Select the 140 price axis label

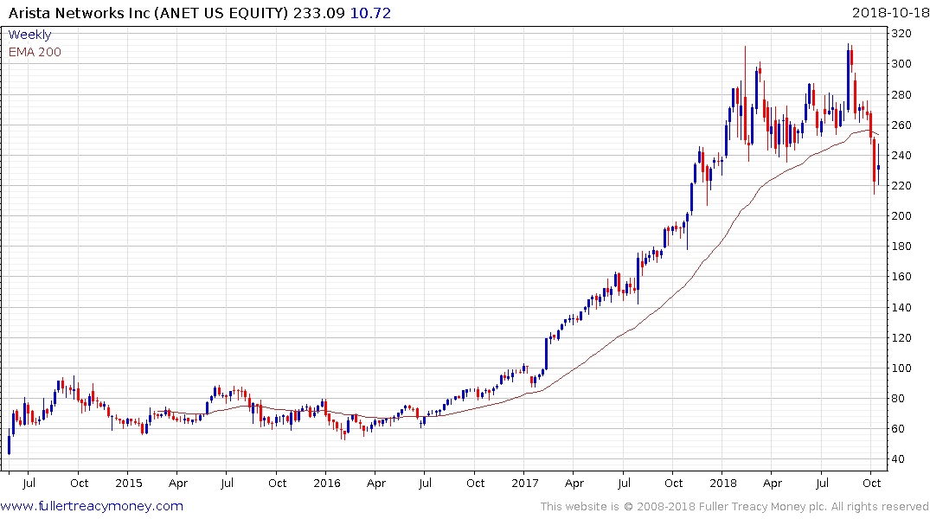pyautogui.click(x=901, y=307)
